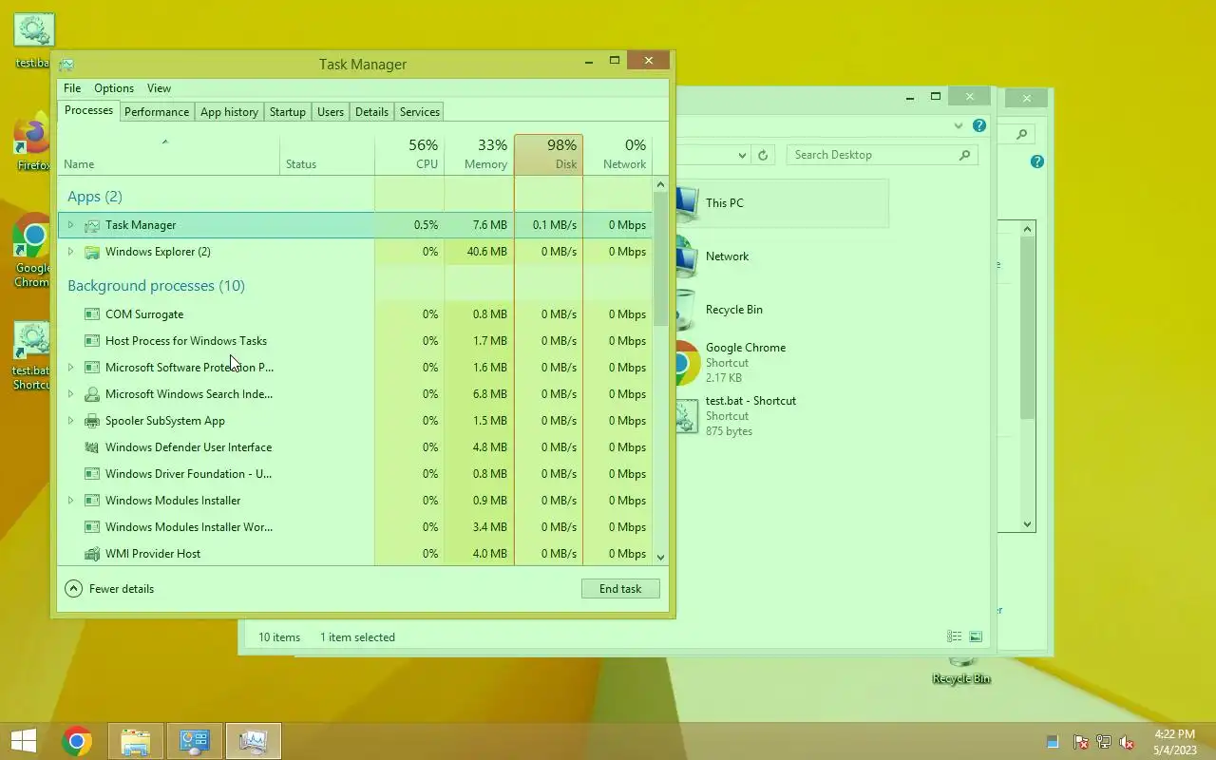Sort processes by Network column

[x=617, y=155]
